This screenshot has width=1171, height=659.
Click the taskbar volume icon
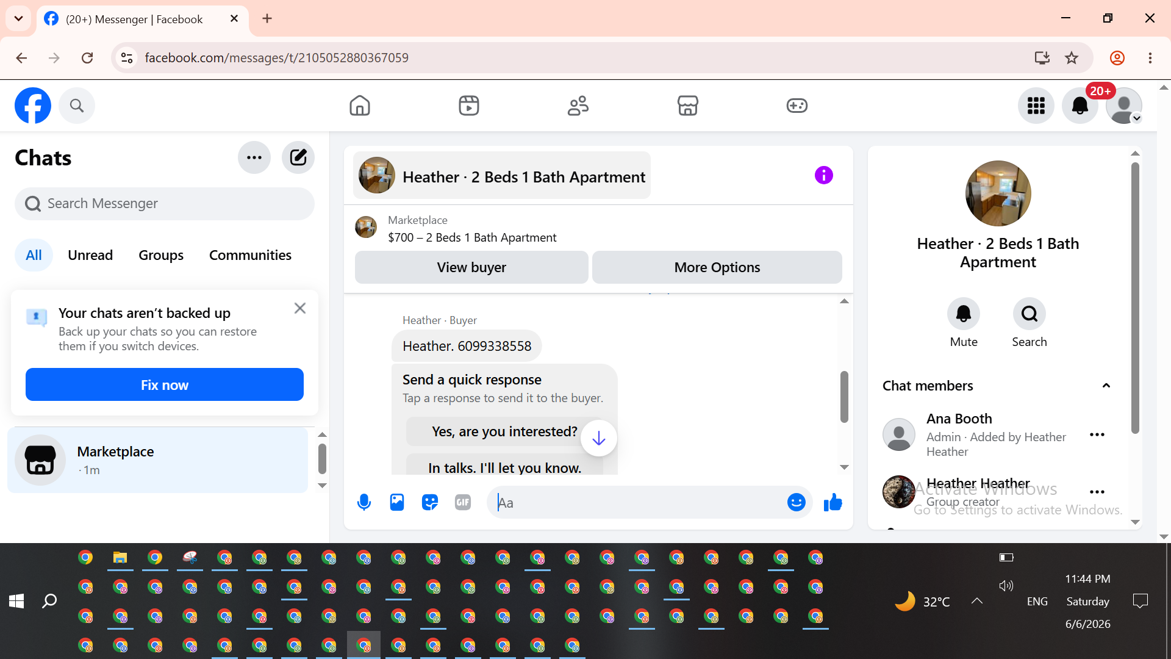click(x=1006, y=586)
